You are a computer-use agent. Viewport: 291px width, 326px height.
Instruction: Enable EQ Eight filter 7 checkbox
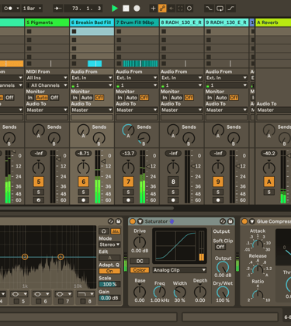point(61,301)
